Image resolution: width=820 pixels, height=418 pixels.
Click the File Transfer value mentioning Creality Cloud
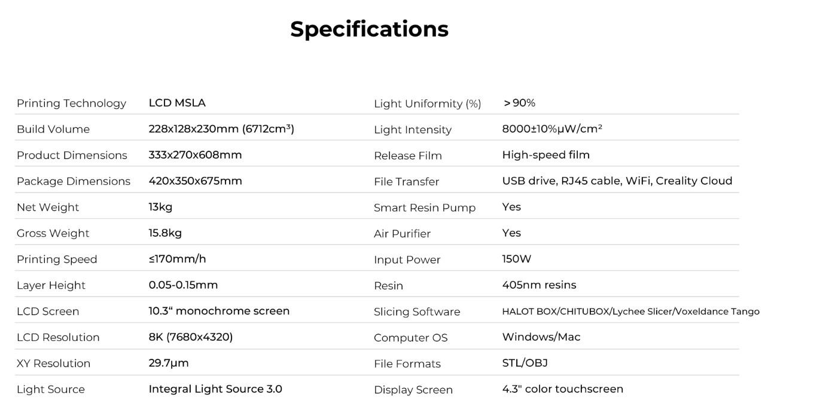click(x=617, y=181)
